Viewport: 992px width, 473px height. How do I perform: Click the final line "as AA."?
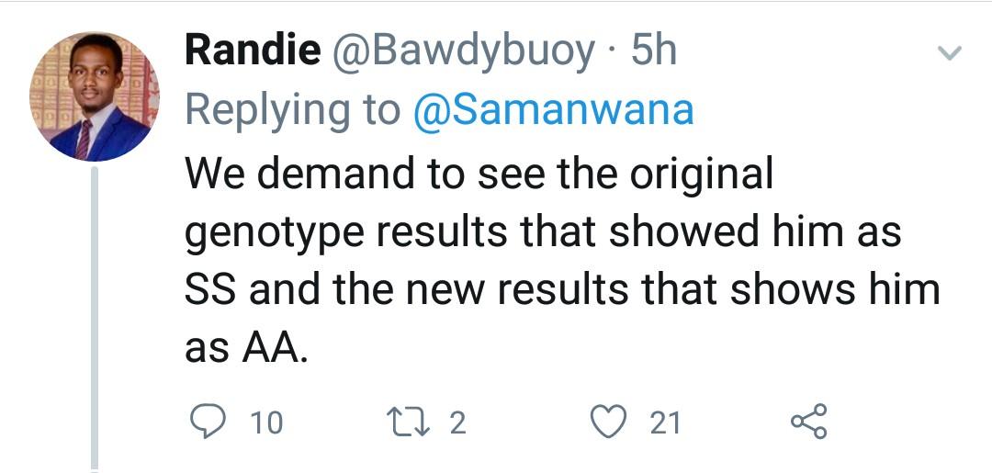244,349
